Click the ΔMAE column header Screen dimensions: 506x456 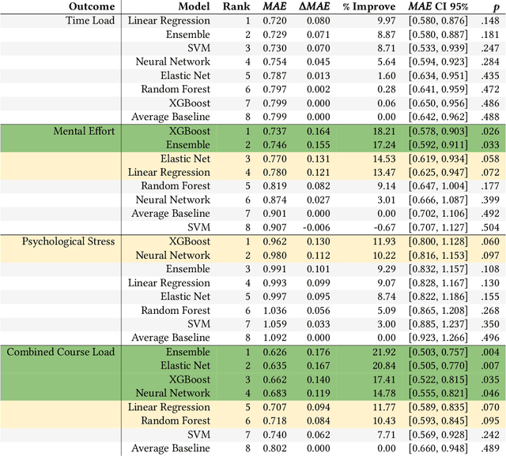tap(314, 6)
